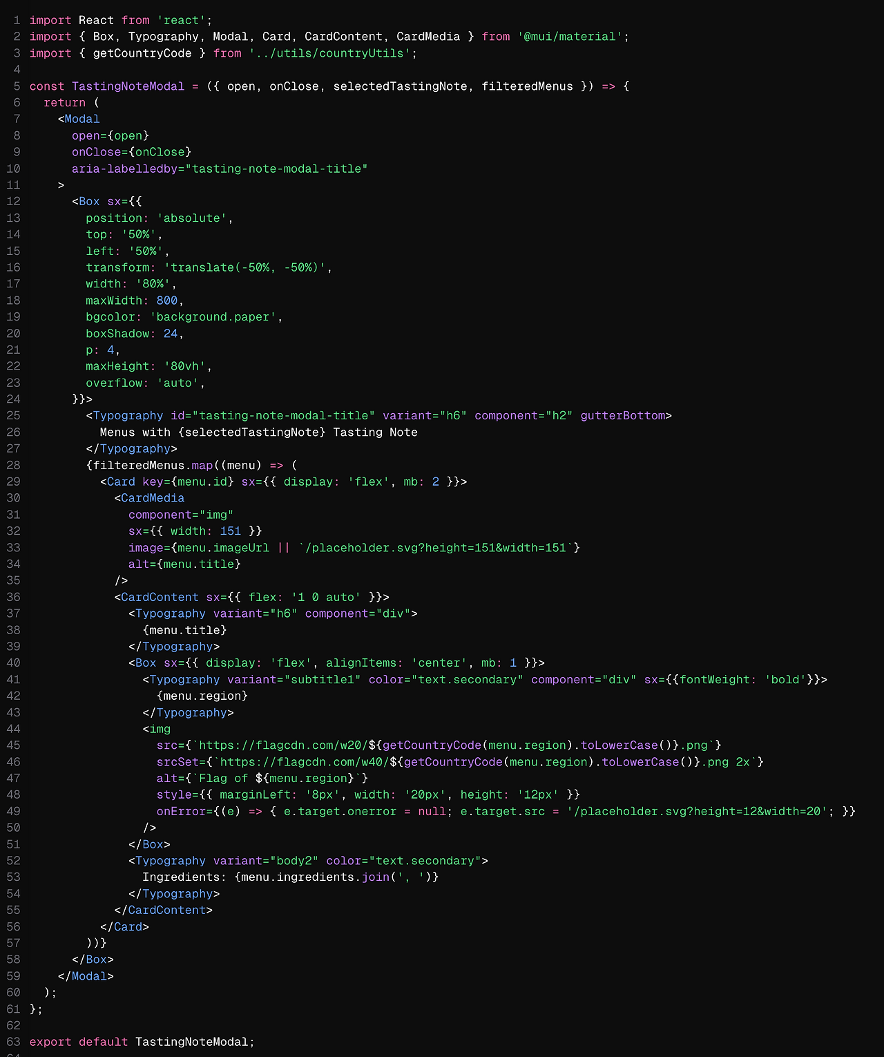Image resolution: width=884 pixels, height=1057 pixels.
Task: Click line number 29 in the gutter
Action: tap(12, 482)
